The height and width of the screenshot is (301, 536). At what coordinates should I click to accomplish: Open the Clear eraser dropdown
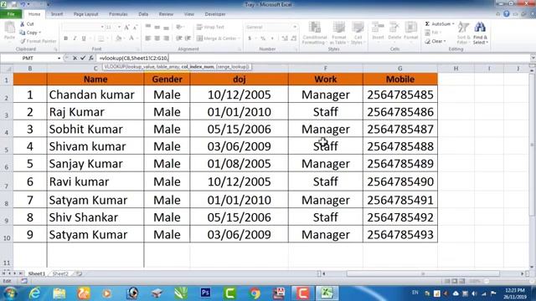pyautogui.click(x=435, y=41)
